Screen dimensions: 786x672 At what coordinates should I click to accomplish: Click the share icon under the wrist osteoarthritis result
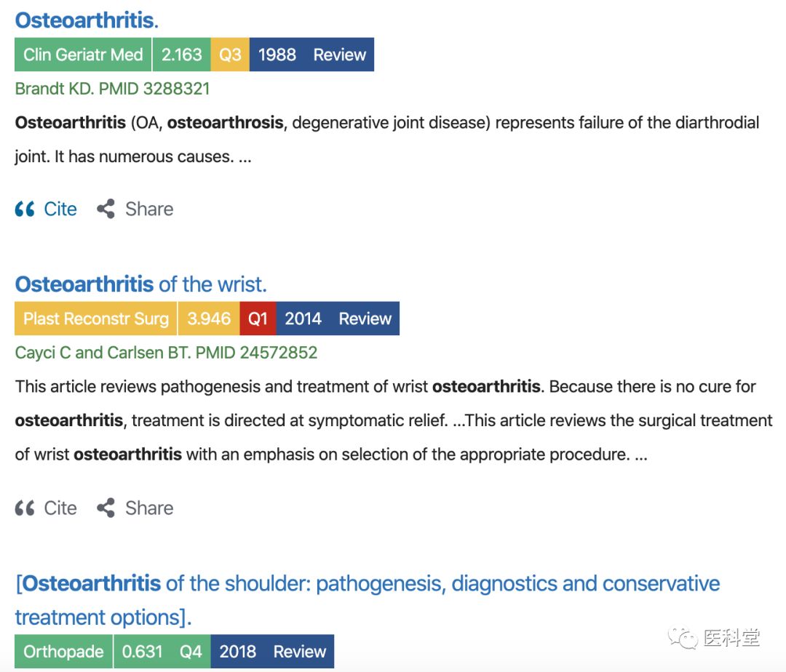106,508
